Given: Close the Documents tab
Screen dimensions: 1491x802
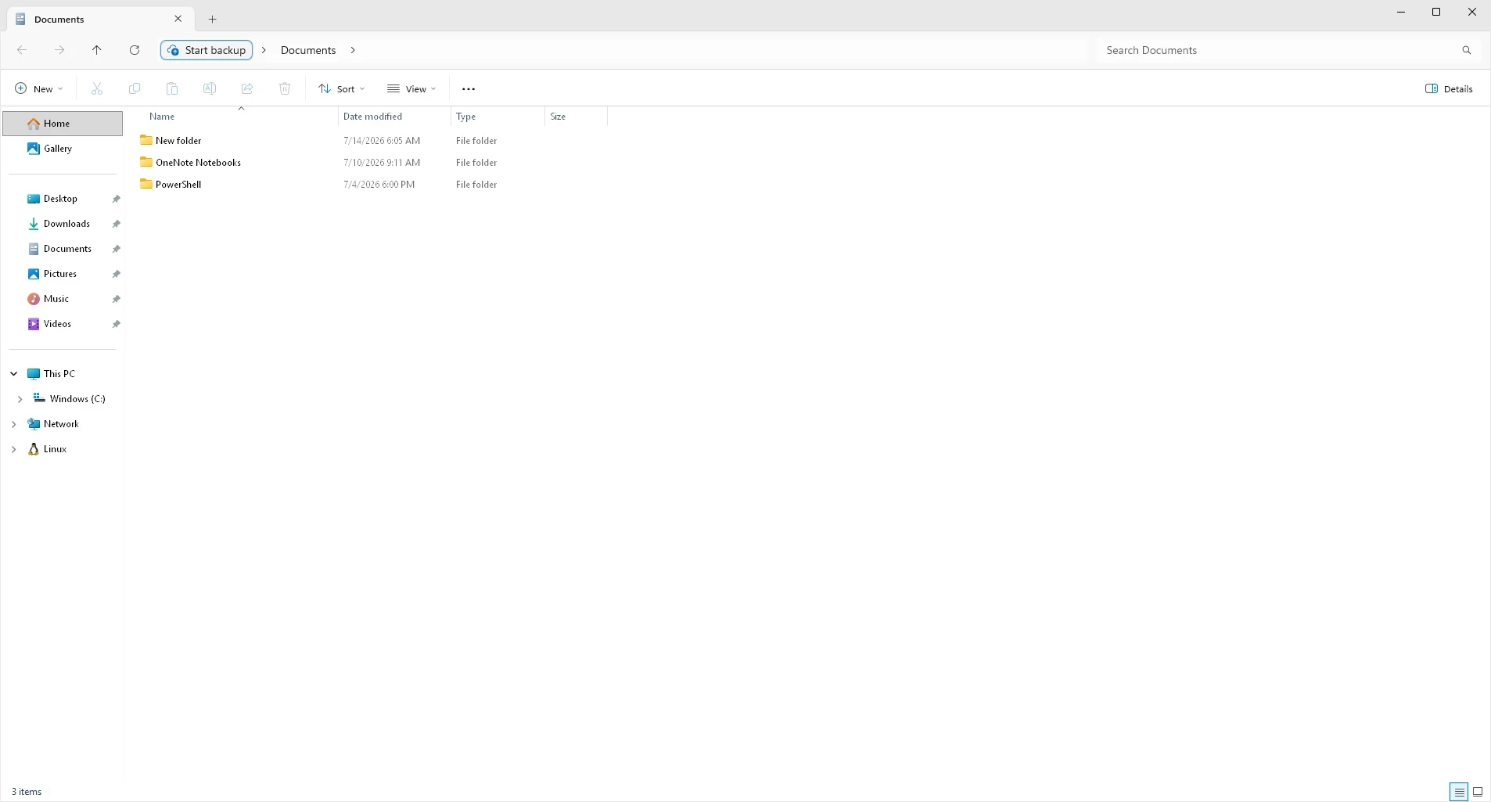Looking at the screenshot, I should tap(178, 19).
